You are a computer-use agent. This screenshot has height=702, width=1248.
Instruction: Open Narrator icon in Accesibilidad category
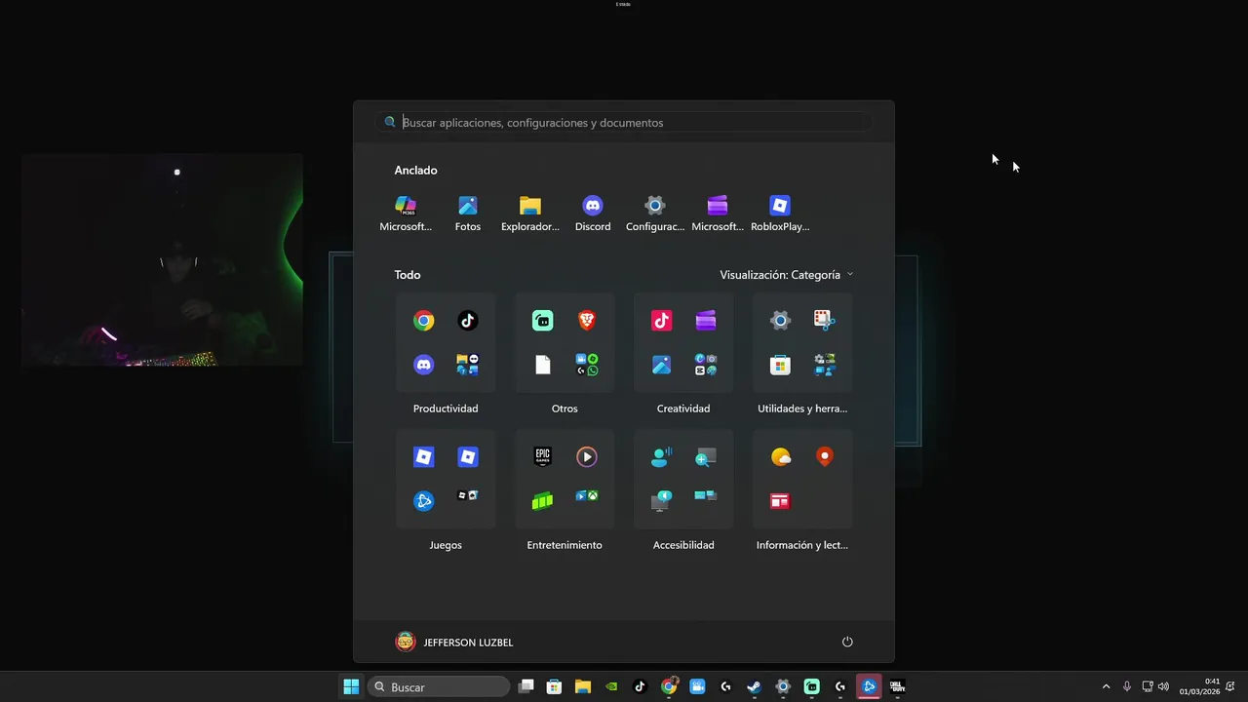click(x=662, y=501)
